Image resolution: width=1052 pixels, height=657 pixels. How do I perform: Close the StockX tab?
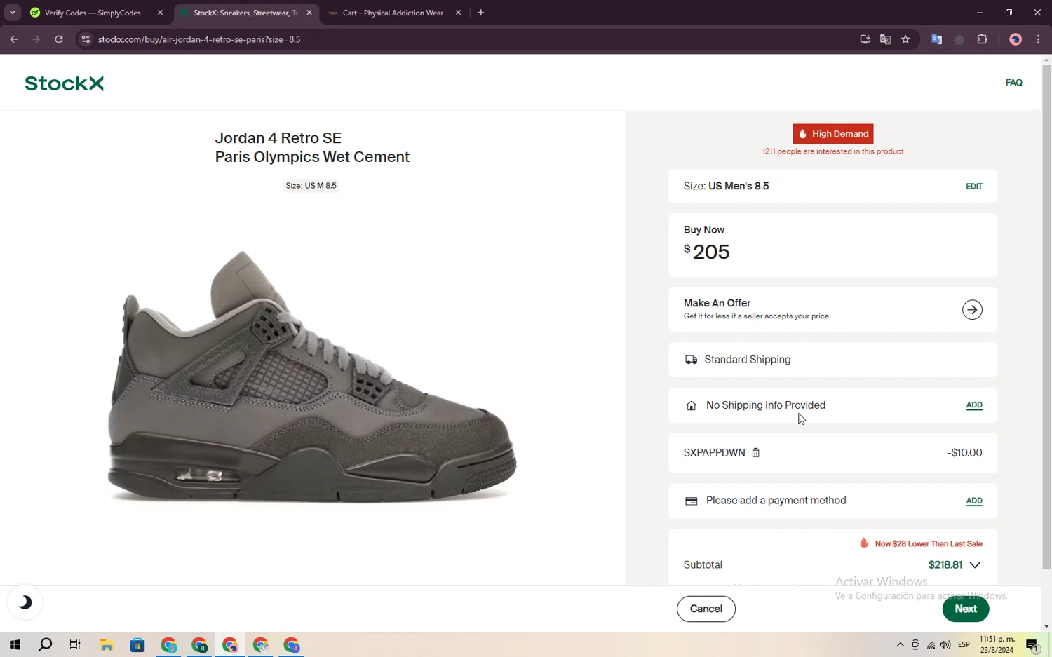click(309, 13)
